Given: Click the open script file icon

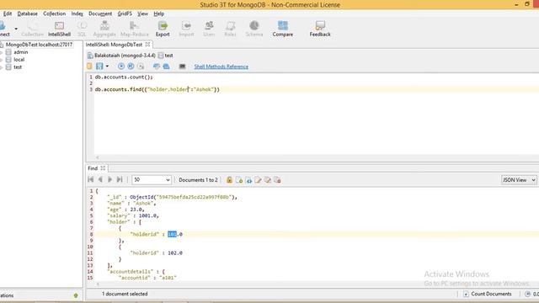Looking at the screenshot, I should pyautogui.click(x=90, y=66).
